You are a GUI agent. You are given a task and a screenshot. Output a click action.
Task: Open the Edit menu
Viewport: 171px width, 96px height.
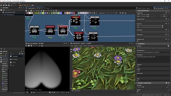tap(5, 3)
